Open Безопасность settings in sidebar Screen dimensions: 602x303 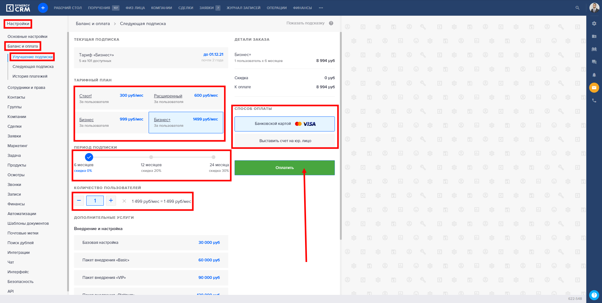(x=20, y=282)
